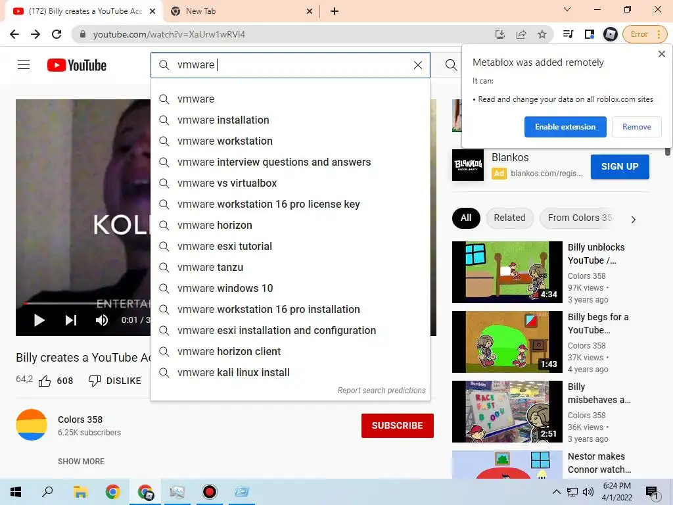Screen dimensions: 673x505
Task: Open the Billy unblocks YouTube video thumbnail
Action: (507, 272)
